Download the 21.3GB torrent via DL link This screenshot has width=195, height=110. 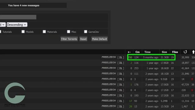click(x=121, y=57)
